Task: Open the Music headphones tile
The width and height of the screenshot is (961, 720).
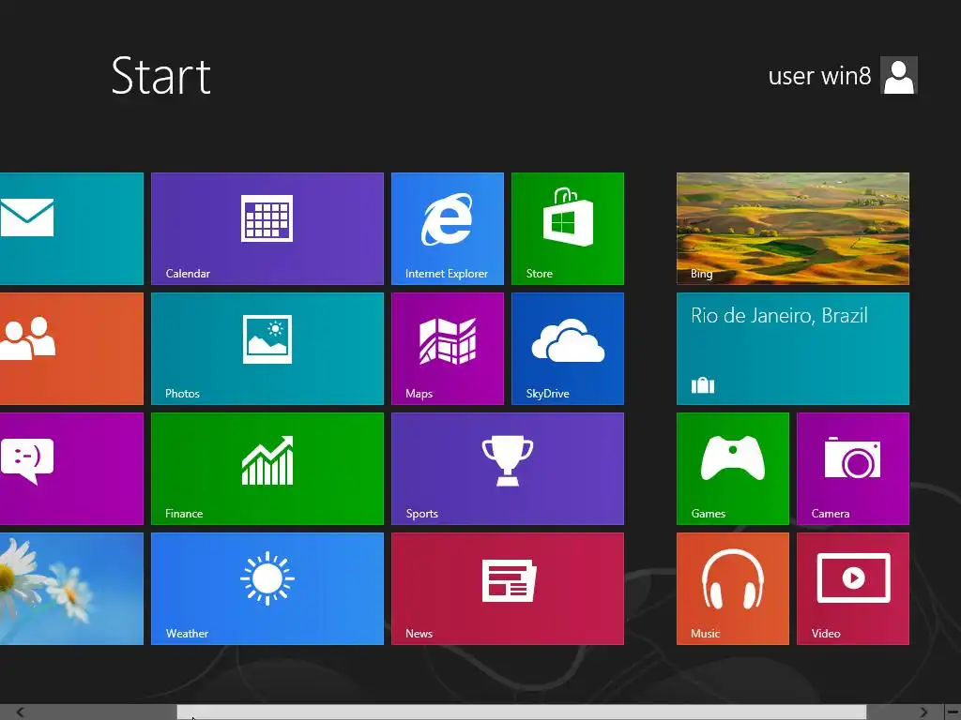Action: pyautogui.click(x=732, y=589)
